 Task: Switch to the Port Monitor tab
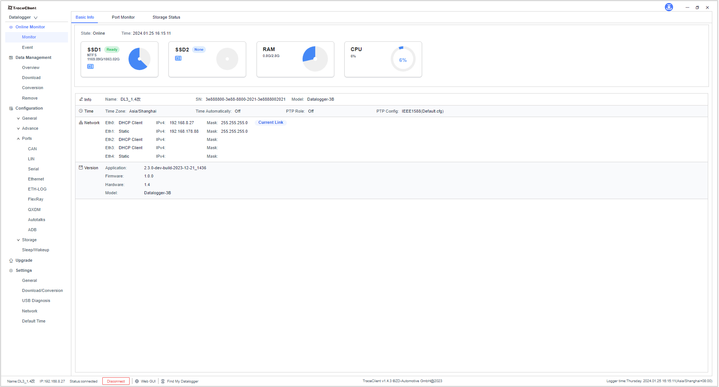[123, 17]
